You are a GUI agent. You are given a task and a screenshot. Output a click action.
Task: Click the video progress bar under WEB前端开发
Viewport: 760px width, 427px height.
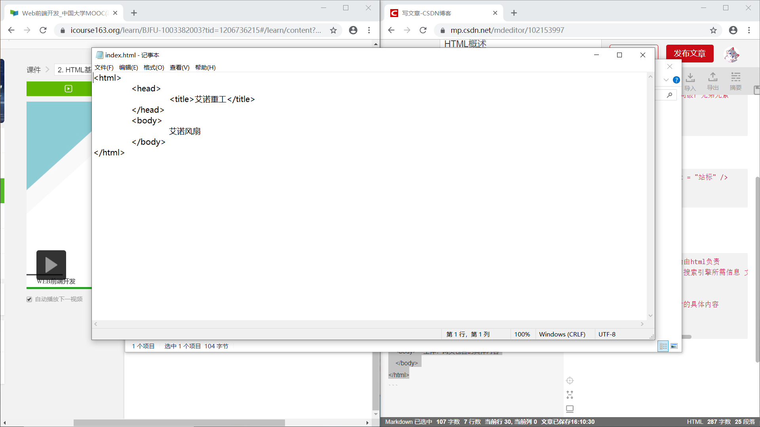[x=59, y=288]
